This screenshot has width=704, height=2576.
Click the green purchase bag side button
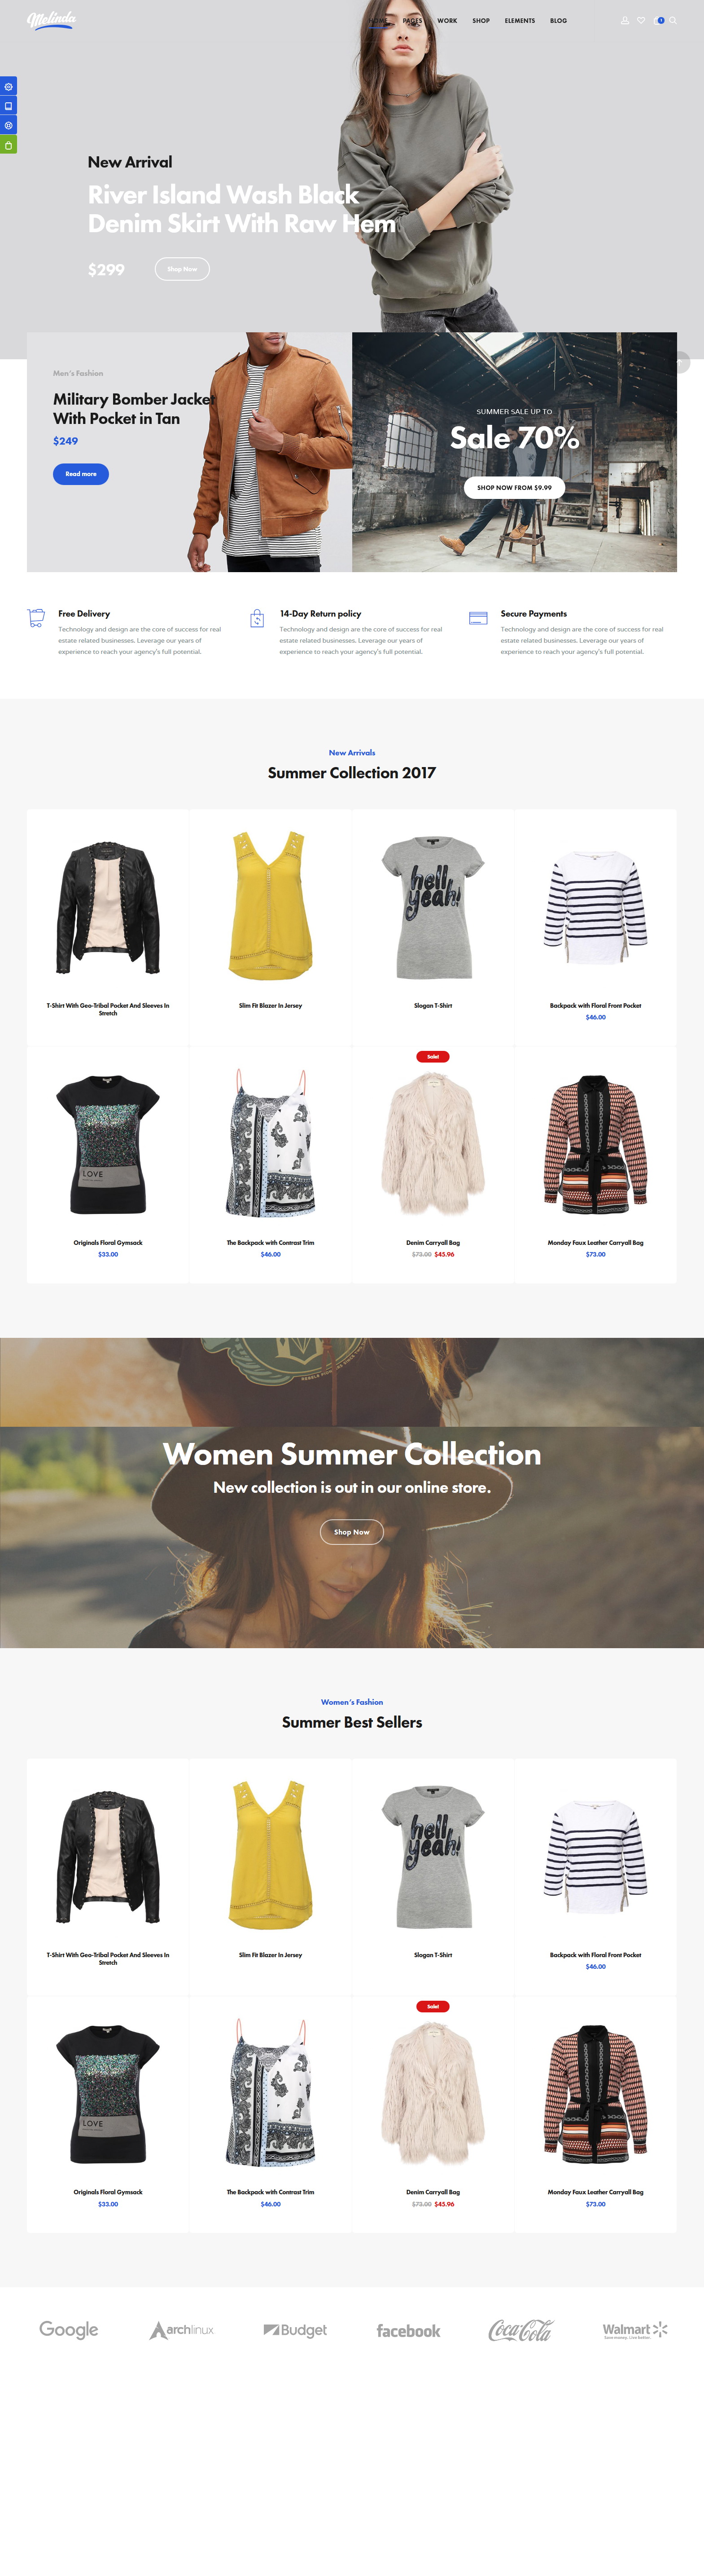[x=8, y=145]
